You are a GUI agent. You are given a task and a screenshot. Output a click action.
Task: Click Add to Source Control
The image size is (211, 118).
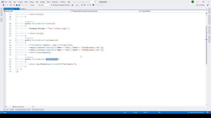click(x=196, y=112)
